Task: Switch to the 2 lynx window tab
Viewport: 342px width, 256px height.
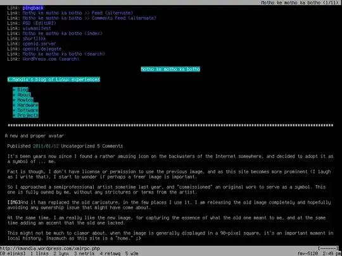Action: (x=61, y=253)
